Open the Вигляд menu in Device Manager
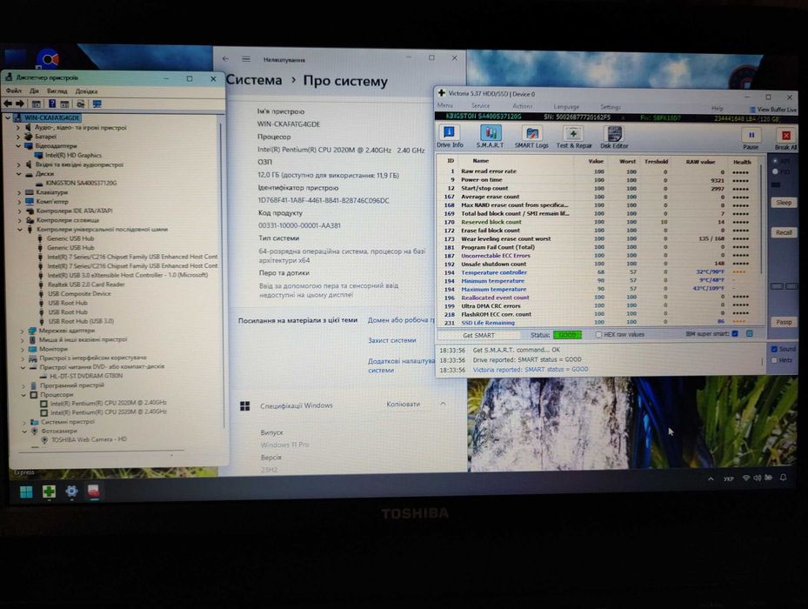This screenshot has height=609, width=808. 57,90
